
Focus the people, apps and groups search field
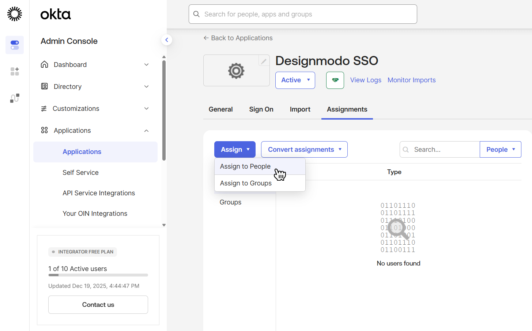point(303,14)
